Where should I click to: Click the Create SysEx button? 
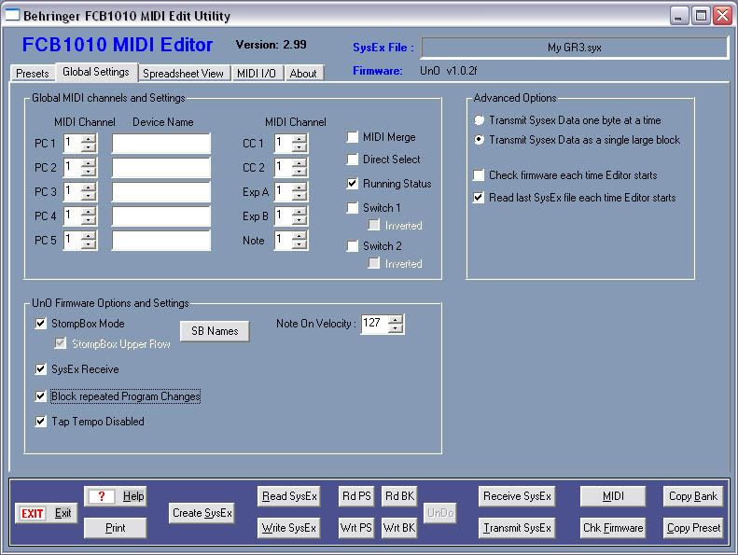click(202, 513)
